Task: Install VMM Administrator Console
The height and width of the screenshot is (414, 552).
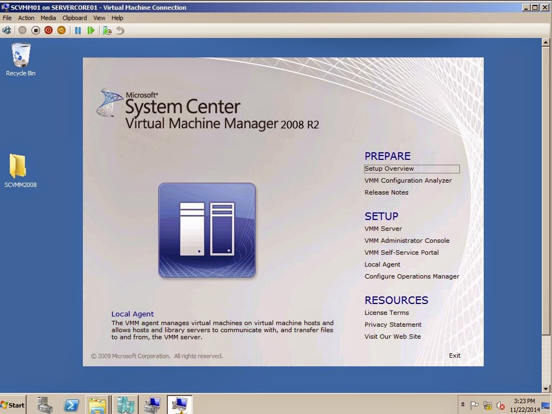Action: pyautogui.click(x=407, y=241)
